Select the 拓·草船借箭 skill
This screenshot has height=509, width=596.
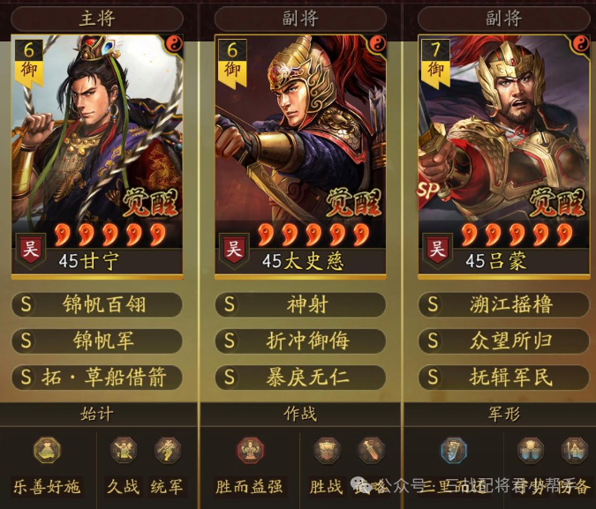pyautogui.click(x=97, y=378)
